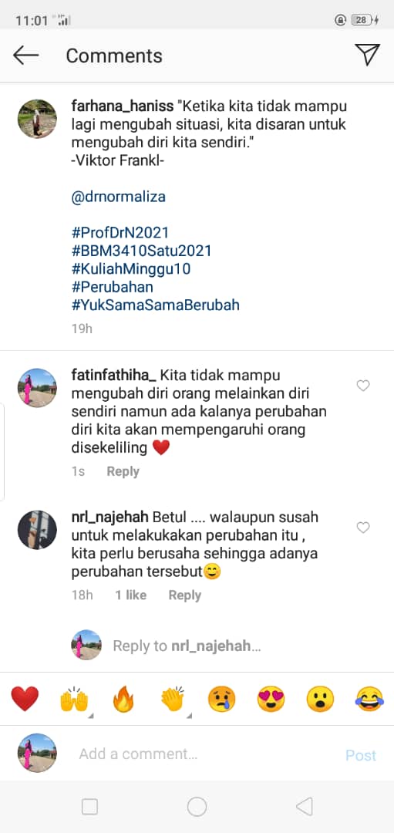394x833 pixels.
Task: Insert the crying face emoji
Action: (221, 699)
